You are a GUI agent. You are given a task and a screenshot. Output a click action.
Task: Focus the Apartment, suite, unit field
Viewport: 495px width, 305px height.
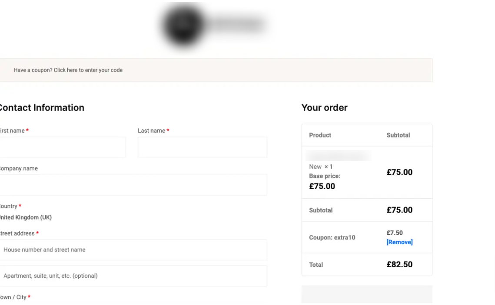(132, 276)
